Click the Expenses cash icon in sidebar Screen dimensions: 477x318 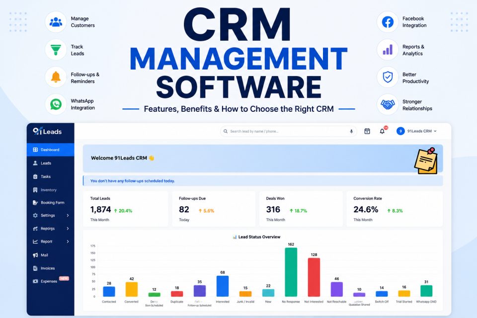tap(35, 281)
